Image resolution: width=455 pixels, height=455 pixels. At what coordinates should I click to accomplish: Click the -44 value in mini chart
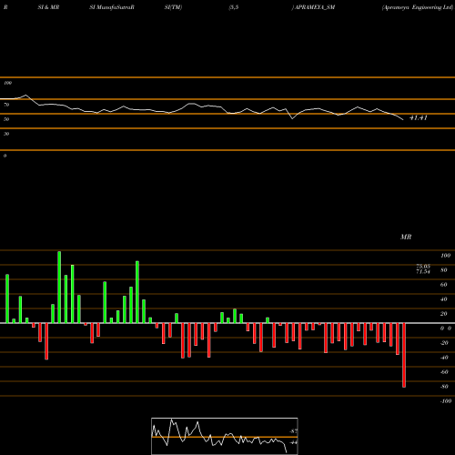(x=293, y=442)
